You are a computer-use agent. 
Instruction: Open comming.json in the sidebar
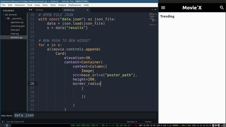[x=18, y=26]
